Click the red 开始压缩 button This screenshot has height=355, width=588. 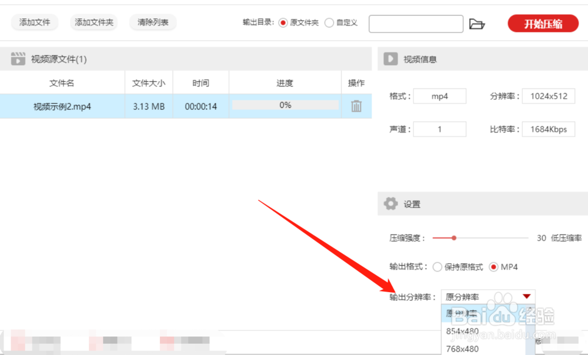[542, 24]
